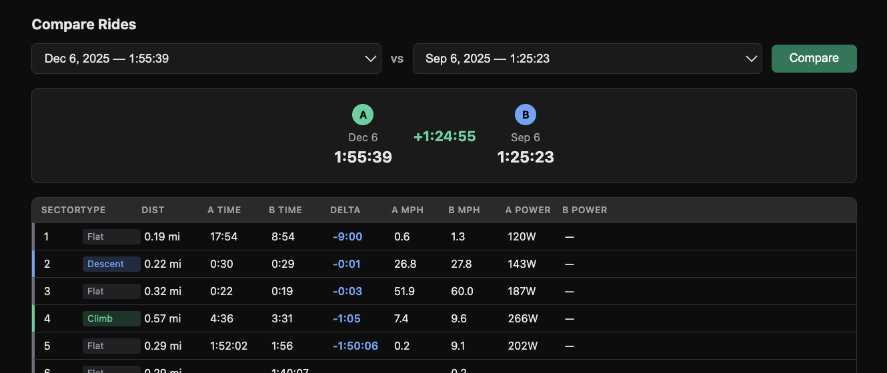Select the Flat tag in sector 3
The image size is (887, 373).
click(x=111, y=291)
